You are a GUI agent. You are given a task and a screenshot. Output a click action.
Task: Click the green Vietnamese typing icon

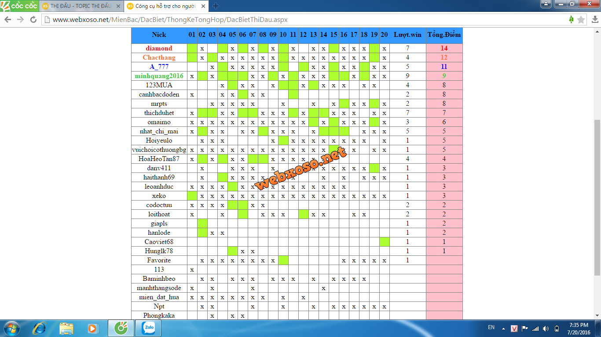[x=571, y=19]
